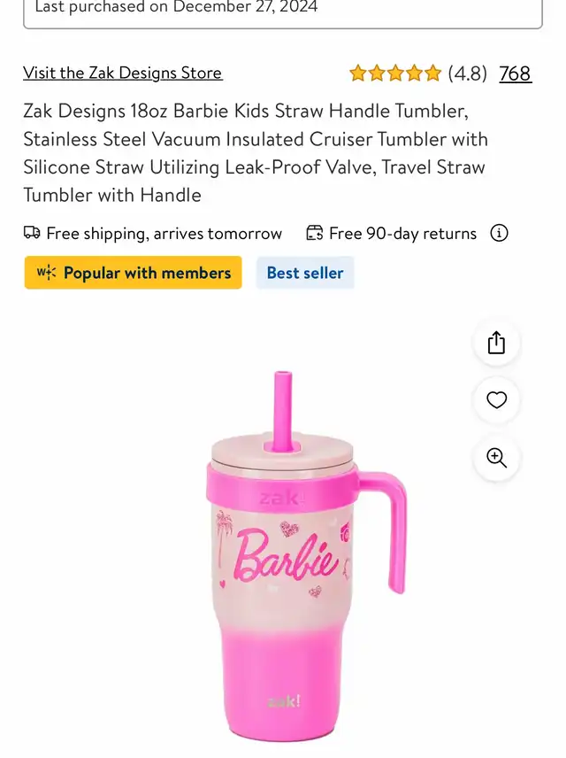Add tumbler to favorites with heart icon
The height and width of the screenshot is (758, 566).
click(x=496, y=400)
